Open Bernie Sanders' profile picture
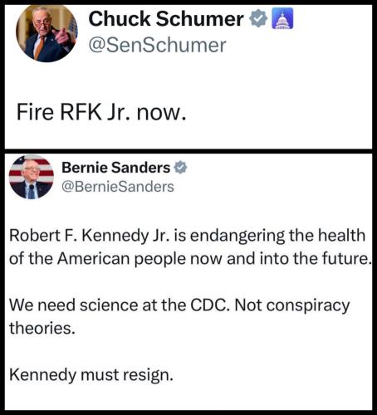This screenshot has width=377, height=415. (x=32, y=177)
